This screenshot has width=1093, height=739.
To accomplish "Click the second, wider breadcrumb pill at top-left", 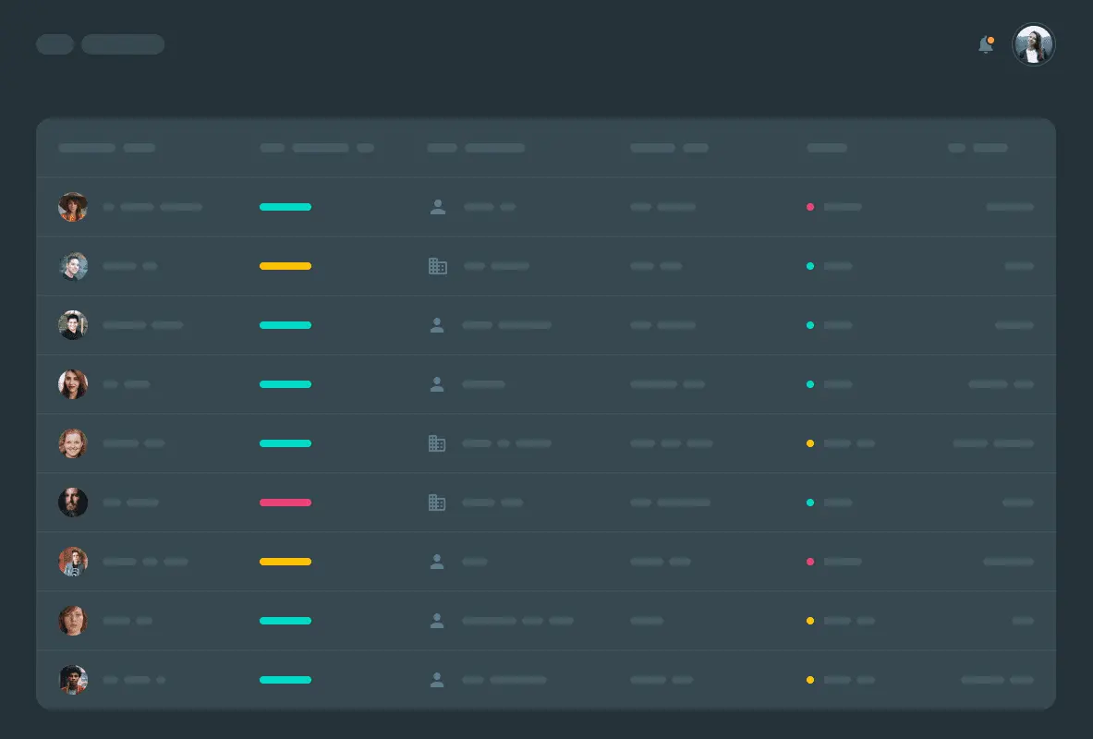I will click(x=123, y=44).
